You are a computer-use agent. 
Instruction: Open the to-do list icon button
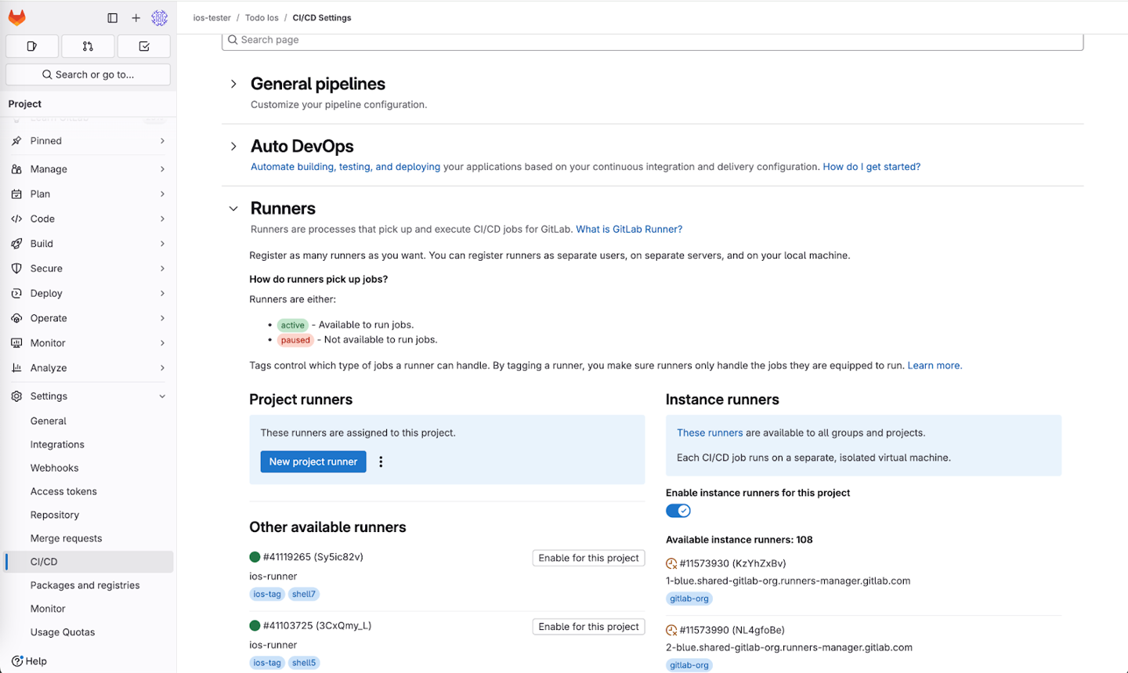pyautogui.click(x=144, y=46)
